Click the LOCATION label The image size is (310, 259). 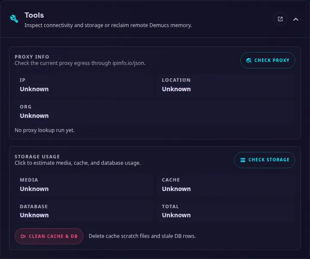[x=176, y=80]
